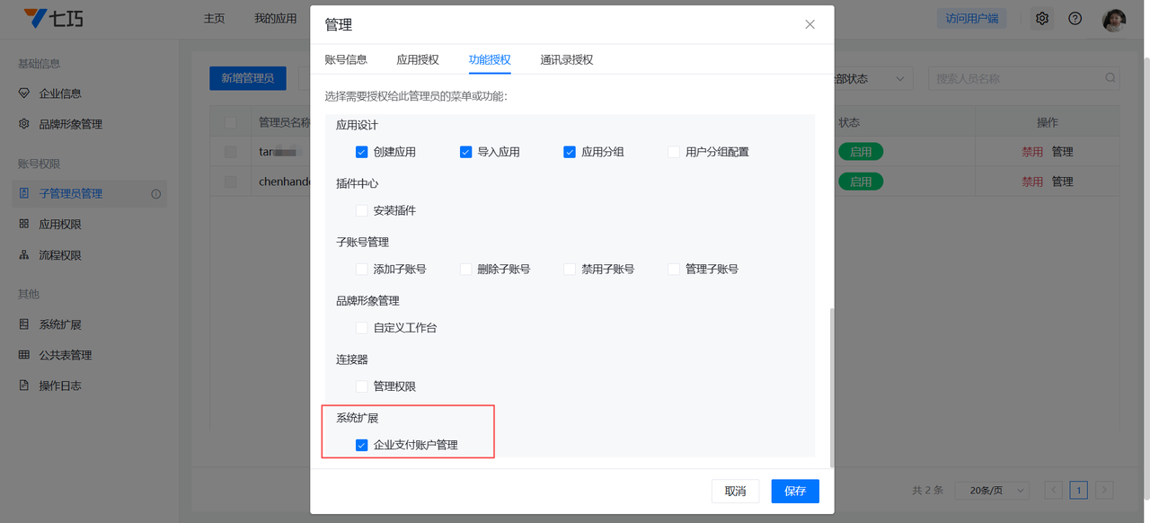
Task: Click the 取消 button
Action: [x=735, y=492]
